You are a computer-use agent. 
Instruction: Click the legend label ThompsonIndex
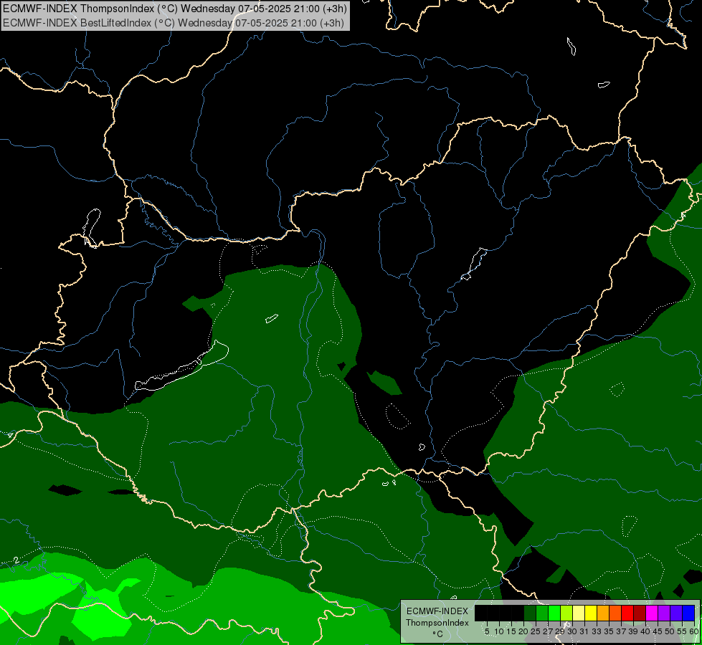point(437,623)
